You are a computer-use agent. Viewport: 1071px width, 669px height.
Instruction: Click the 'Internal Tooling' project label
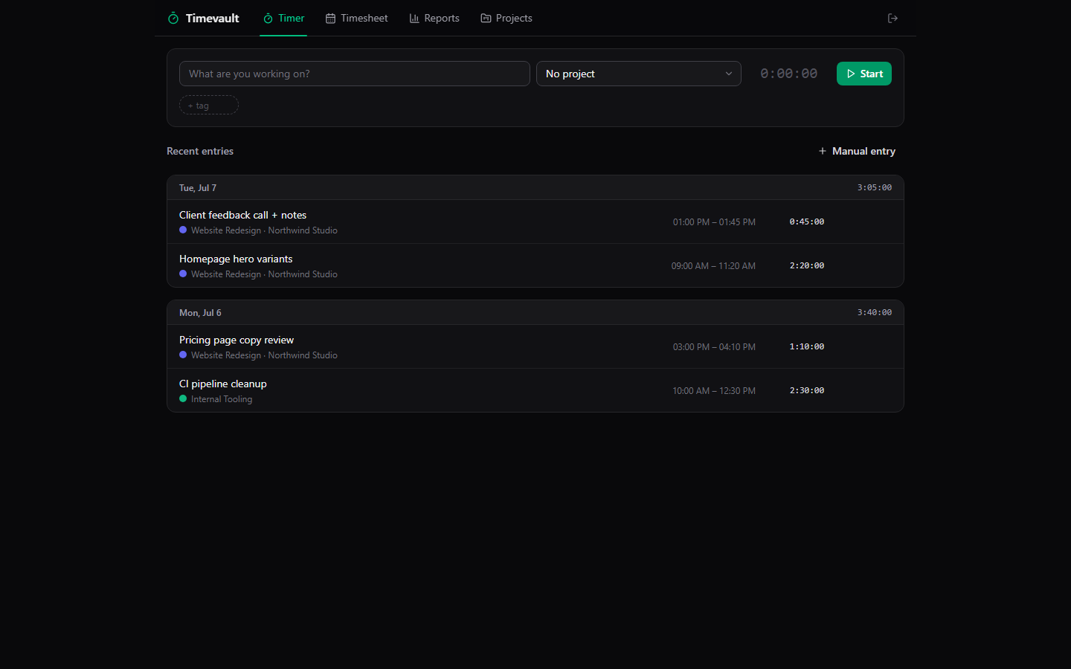[x=222, y=399]
